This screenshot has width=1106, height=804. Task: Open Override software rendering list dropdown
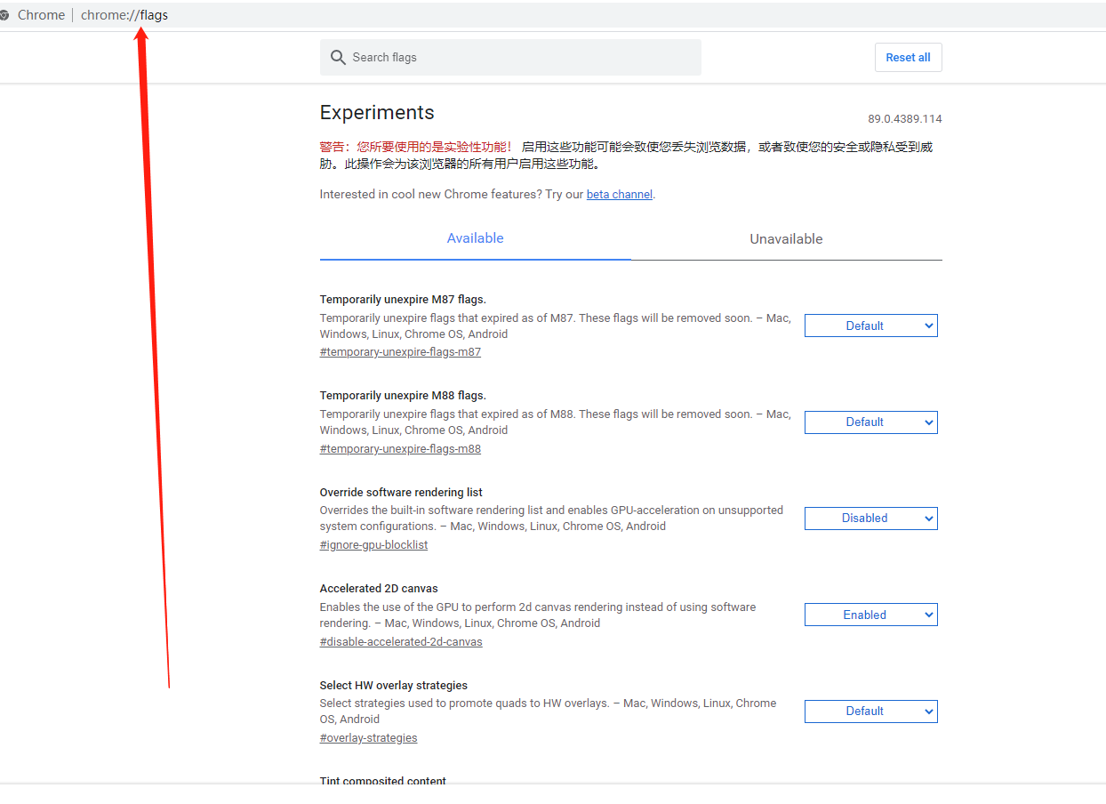[871, 518]
